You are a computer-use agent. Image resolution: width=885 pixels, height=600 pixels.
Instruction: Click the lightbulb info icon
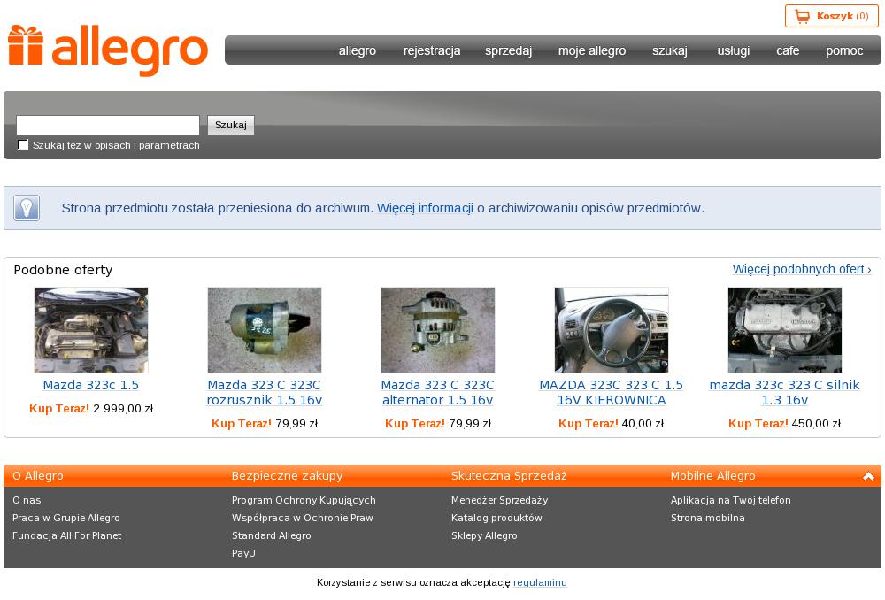27,208
